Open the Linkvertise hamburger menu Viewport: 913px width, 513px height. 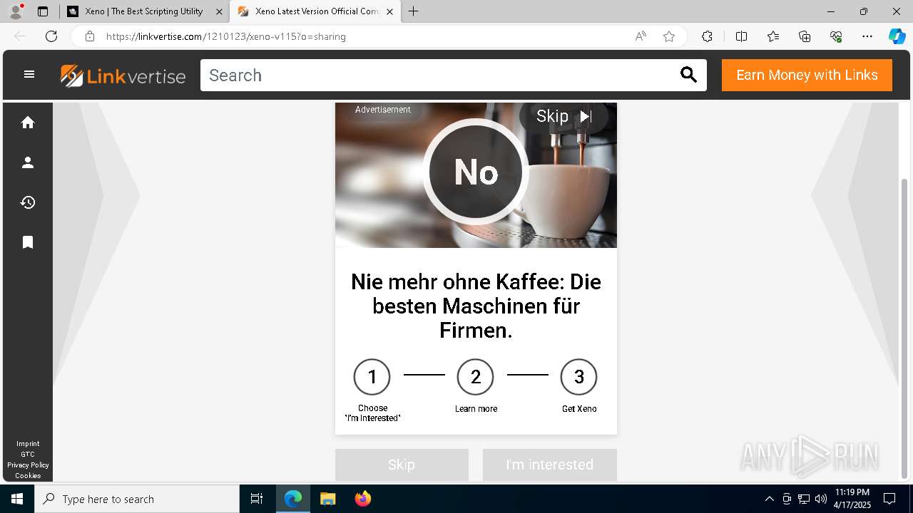(x=29, y=74)
